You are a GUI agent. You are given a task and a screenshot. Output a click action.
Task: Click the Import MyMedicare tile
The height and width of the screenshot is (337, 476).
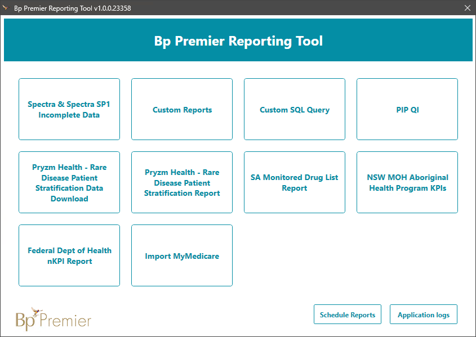pyautogui.click(x=182, y=255)
